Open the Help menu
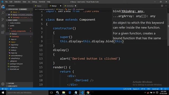This screenshot has height=95, width=169. [x=49, y=2]
